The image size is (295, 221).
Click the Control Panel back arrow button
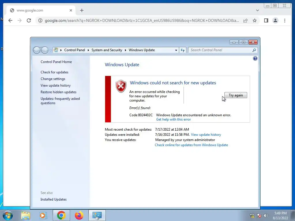click(x=37, y=50)
